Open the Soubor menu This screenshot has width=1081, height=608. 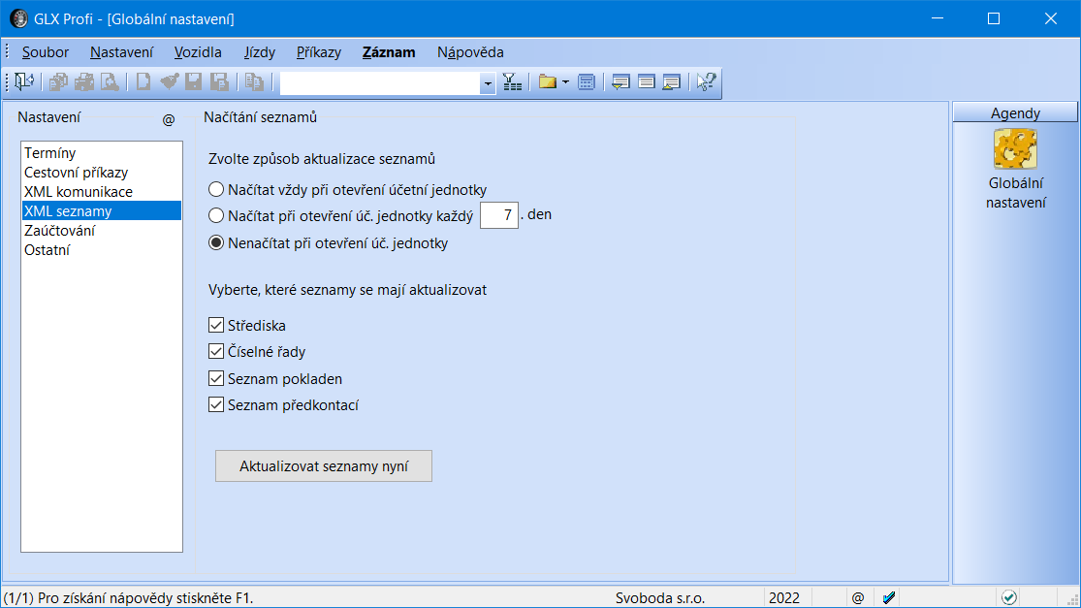pos(45,52)
